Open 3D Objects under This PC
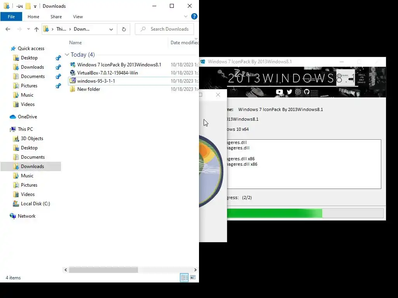Viewport: 398px width, 298px height. pos(32,139)
